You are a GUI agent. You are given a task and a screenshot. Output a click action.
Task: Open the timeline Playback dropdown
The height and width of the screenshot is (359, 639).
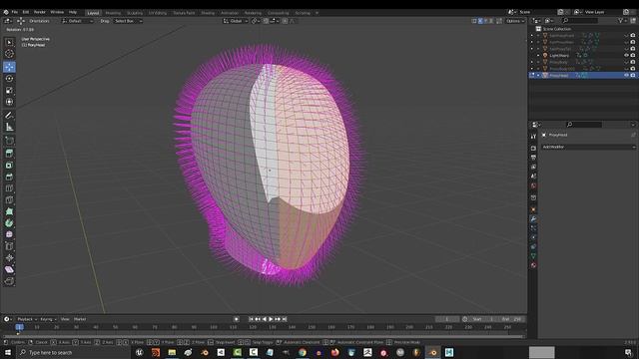click(x=27, y=319)
